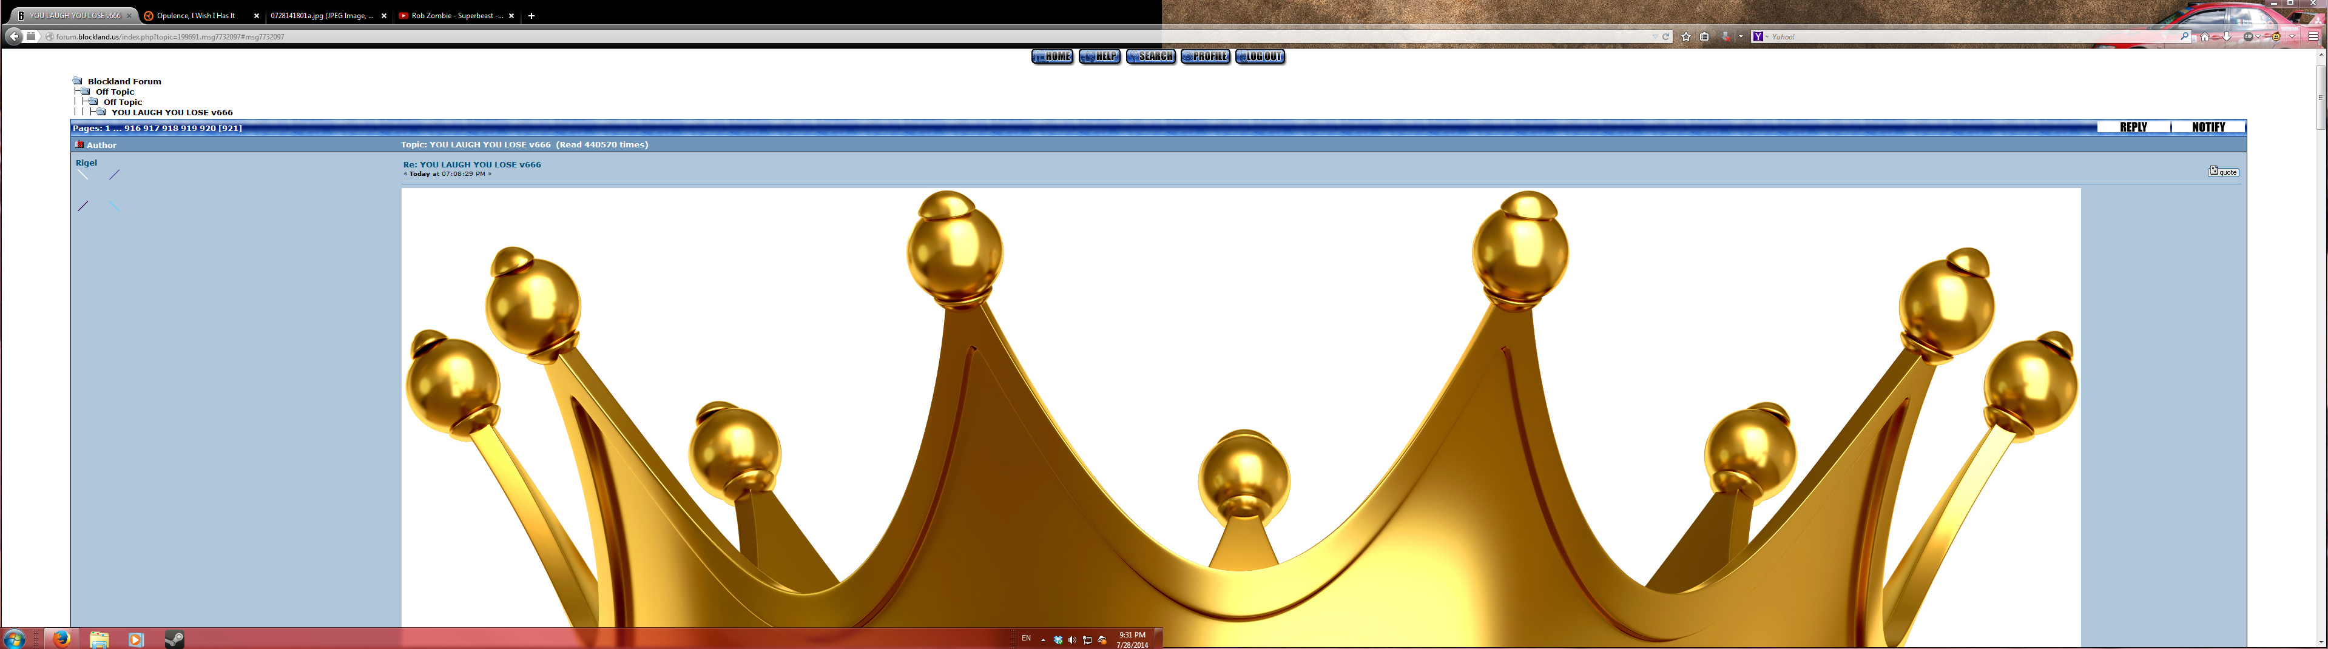Open the YOU LAUGH YOU LOSE v666 breadcrumb

(x=172, y=112)
